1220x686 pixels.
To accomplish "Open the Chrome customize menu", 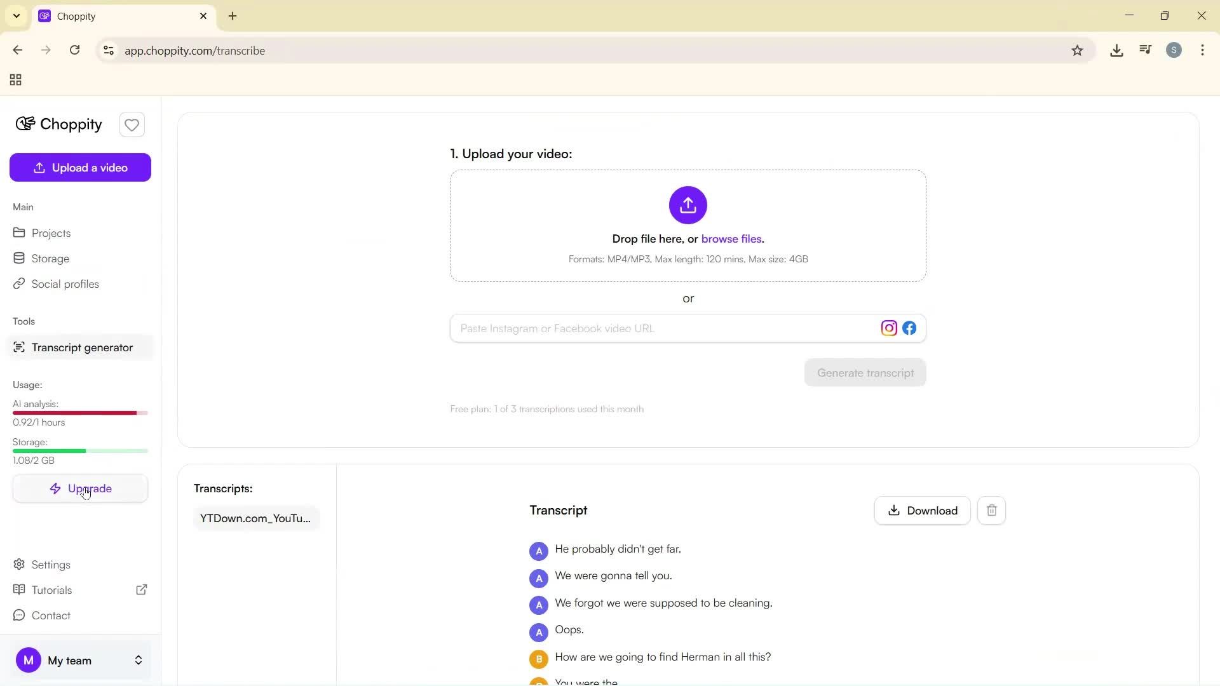I will (x=1202, y=50).
